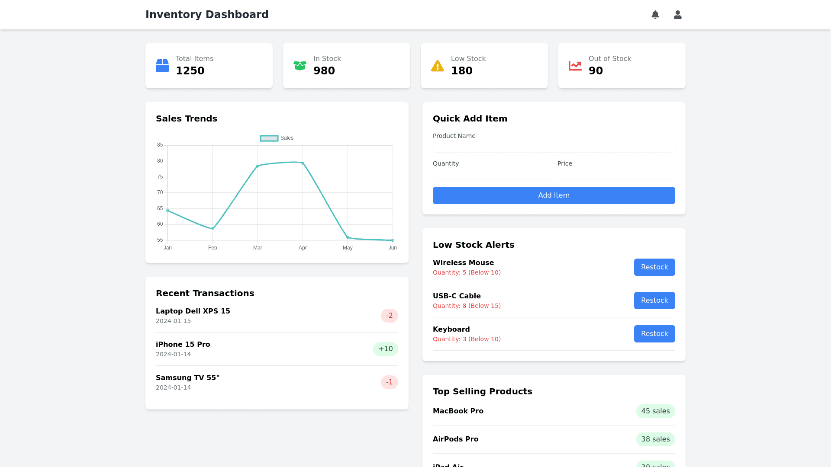The width and height of the screenshot is (831, 467).
Task: Click the green open-box In Stock icon
Action: tap(300, 66)
